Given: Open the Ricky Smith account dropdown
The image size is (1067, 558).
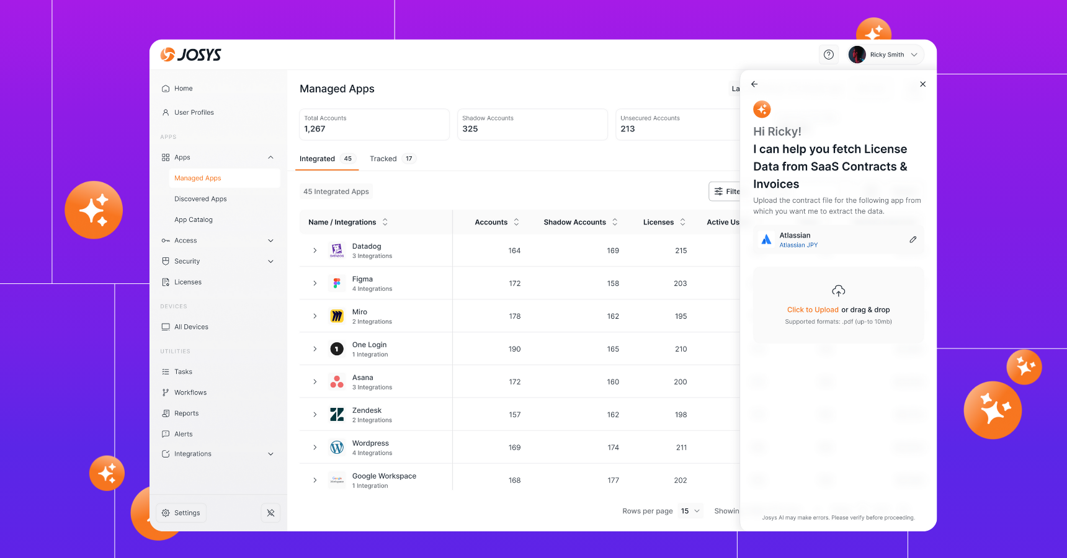Looking at the screenshot, I should pos(885,55).
